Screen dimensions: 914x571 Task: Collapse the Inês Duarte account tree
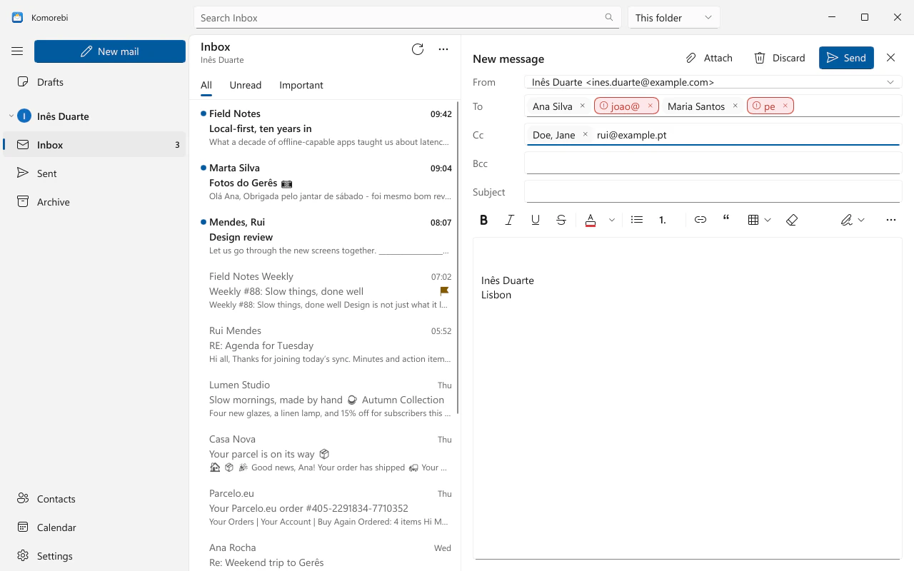click(x=11, y=116)
